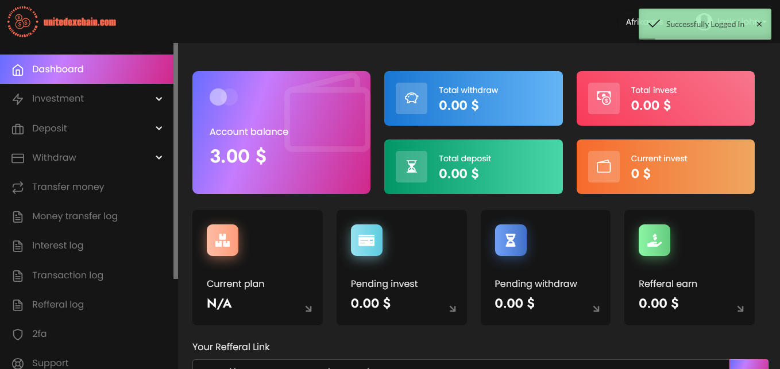This screenshot has width=780, height=369.
Task: Click the Deposit briefcase icon
Action: click(x=18, y=129)
